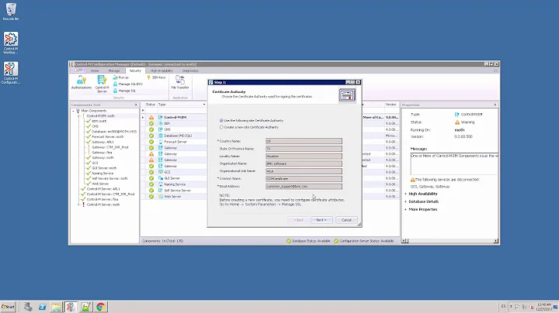The image size is (559, 313).
Task: Click Cancel in the Step 1 wizard
Action: 346,220
